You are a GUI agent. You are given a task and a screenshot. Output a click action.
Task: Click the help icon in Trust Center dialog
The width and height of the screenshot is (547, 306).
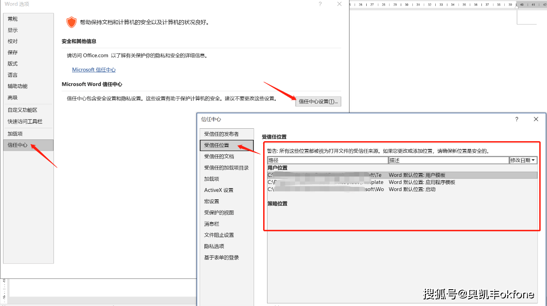click(x=516, y=119)
